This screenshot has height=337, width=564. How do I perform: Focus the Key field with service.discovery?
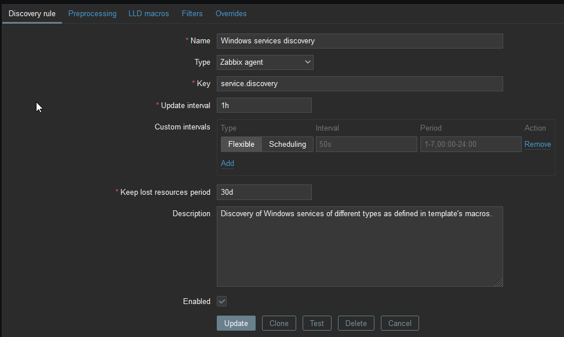point(359,84)
